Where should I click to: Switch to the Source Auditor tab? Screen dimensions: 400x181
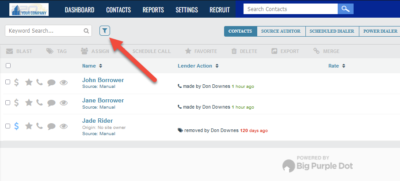[x=281, y=31]
